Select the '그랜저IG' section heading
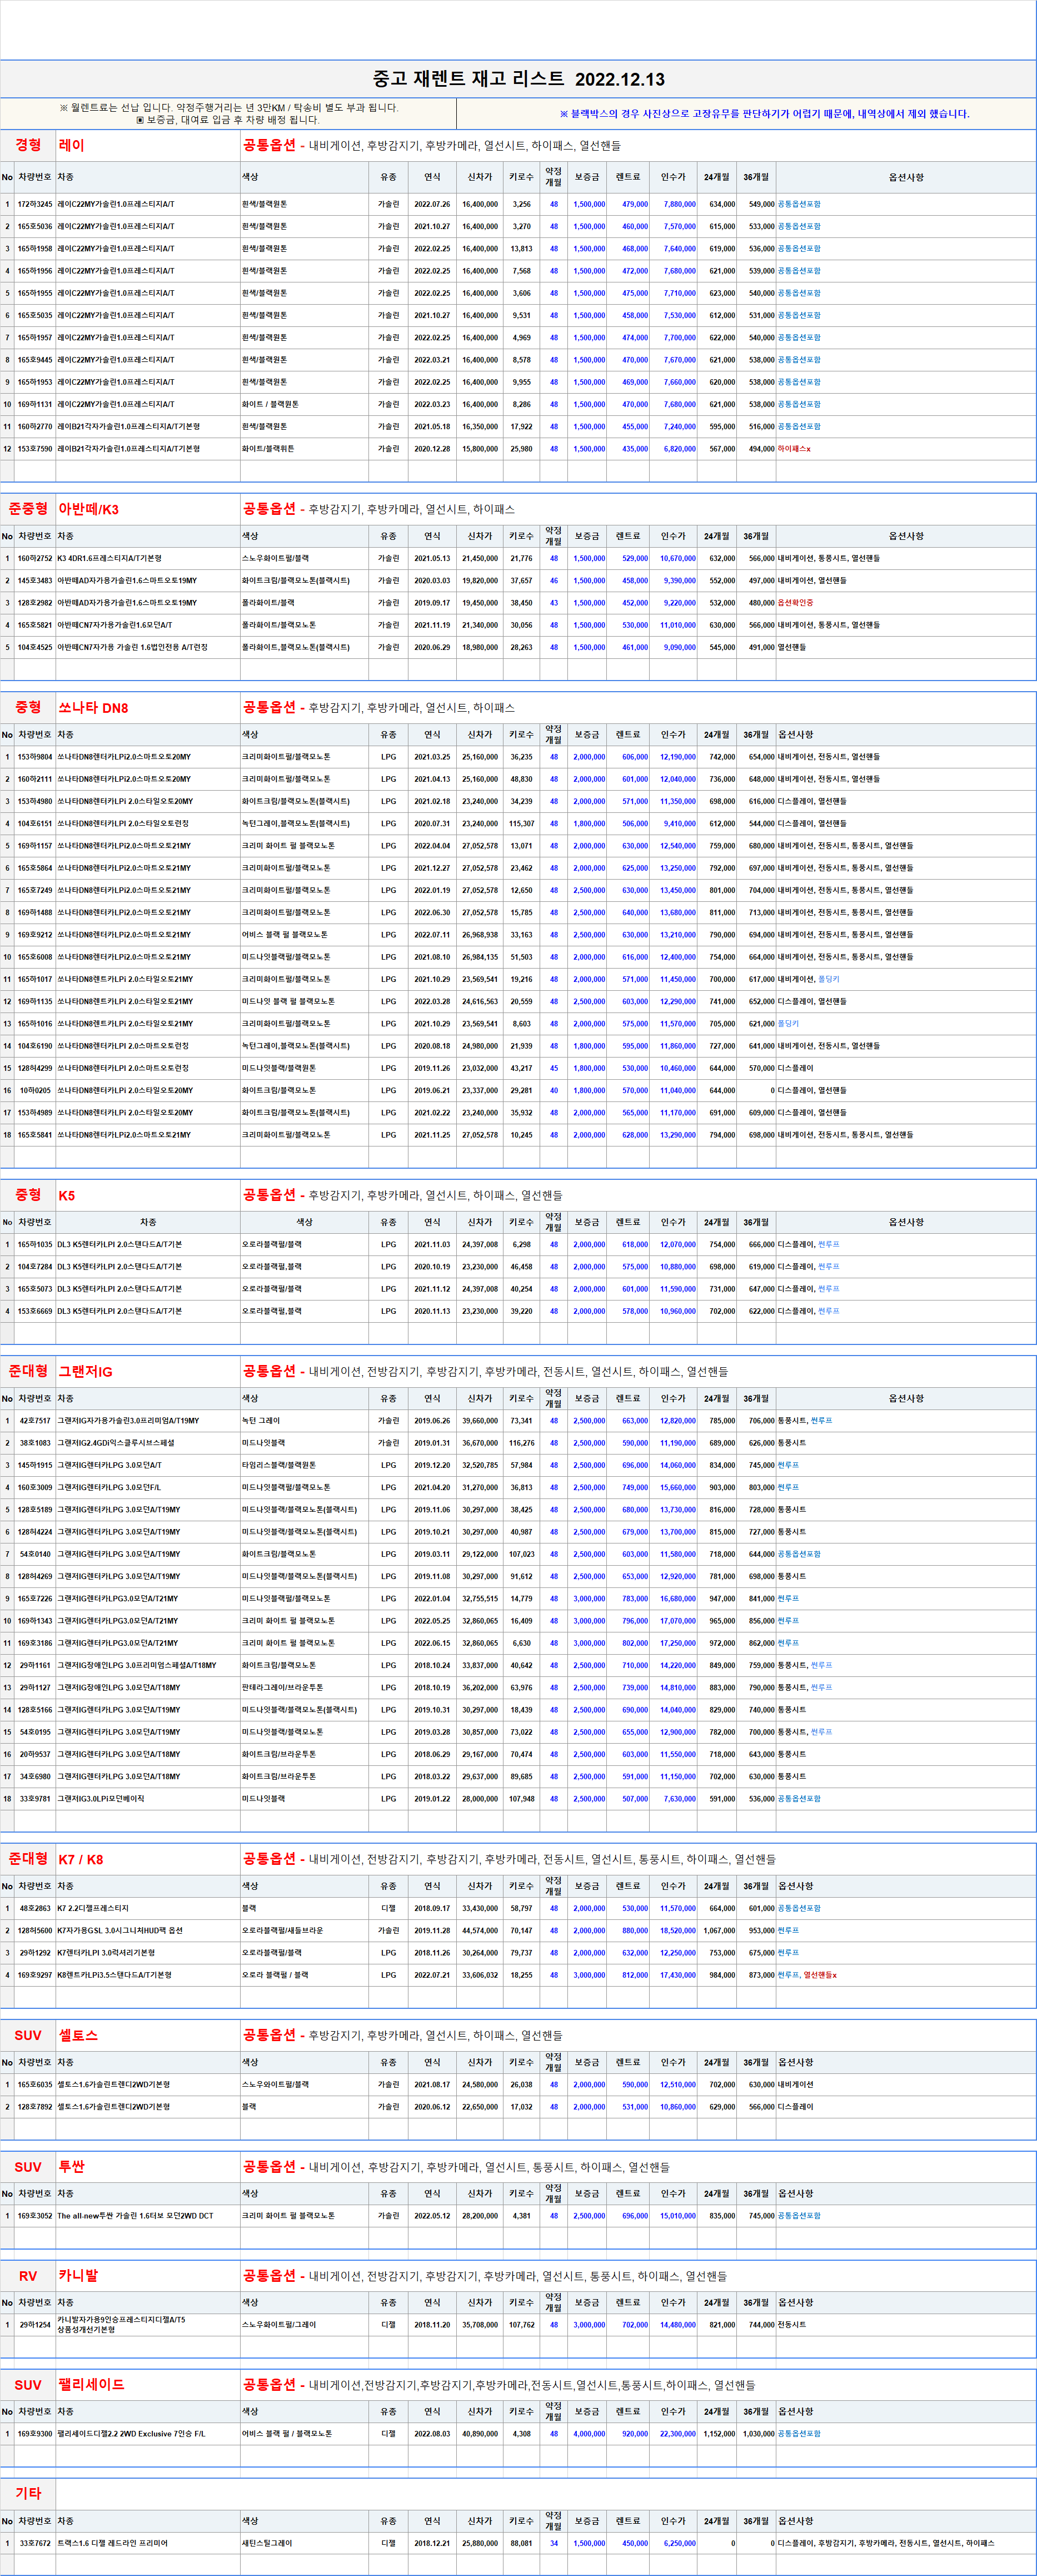The image size is (1037, 2576). click(x=85, y=1371)
